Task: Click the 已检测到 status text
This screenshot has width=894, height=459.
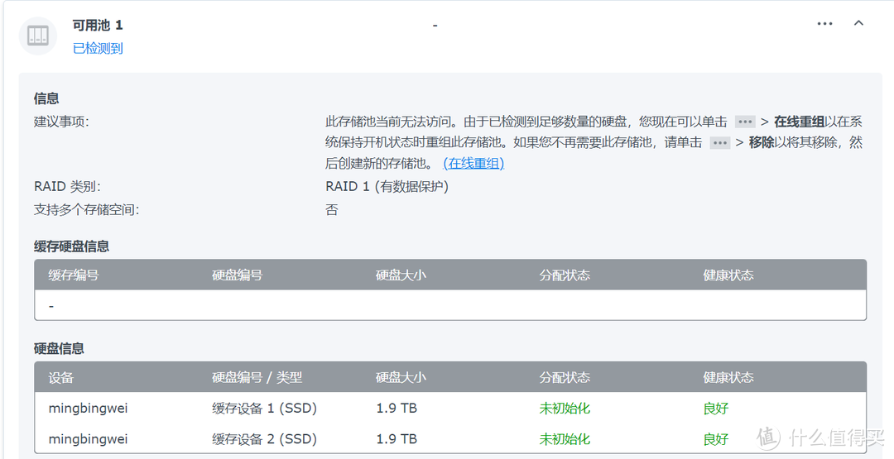Action: (98, 49)
